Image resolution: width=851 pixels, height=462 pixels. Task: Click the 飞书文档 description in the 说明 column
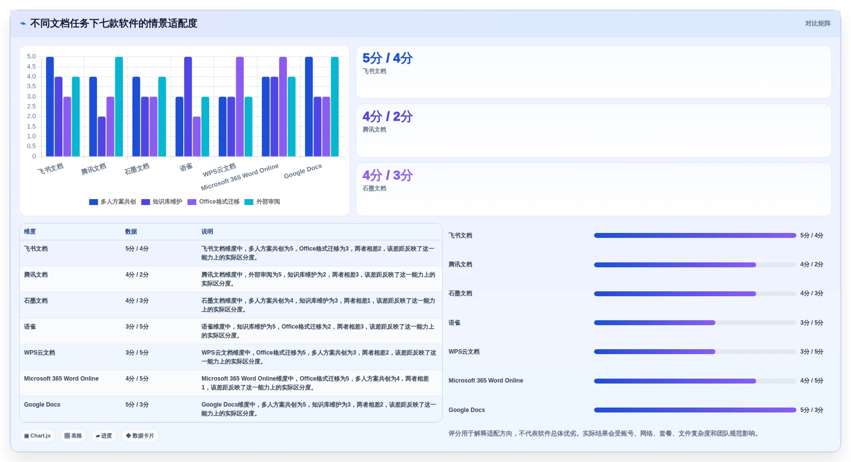[318, 253]
